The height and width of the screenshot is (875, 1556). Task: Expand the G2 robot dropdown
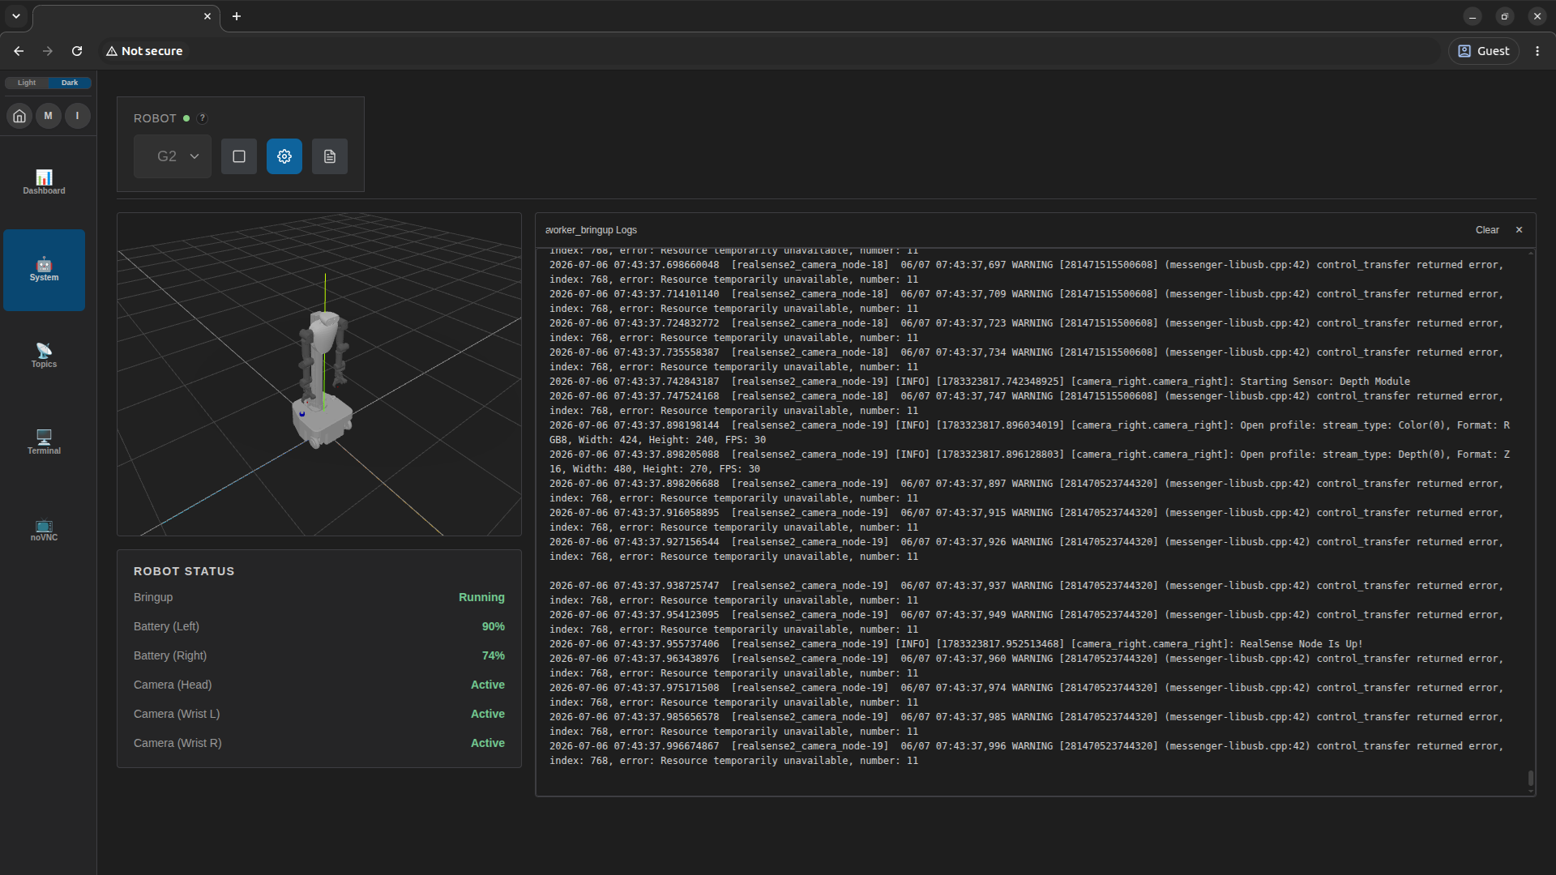[x=173, y=156]
